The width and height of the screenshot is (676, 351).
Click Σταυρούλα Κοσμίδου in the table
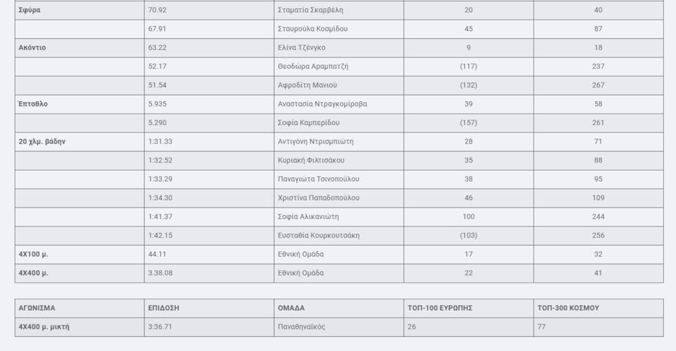click(x=313, y=29)
